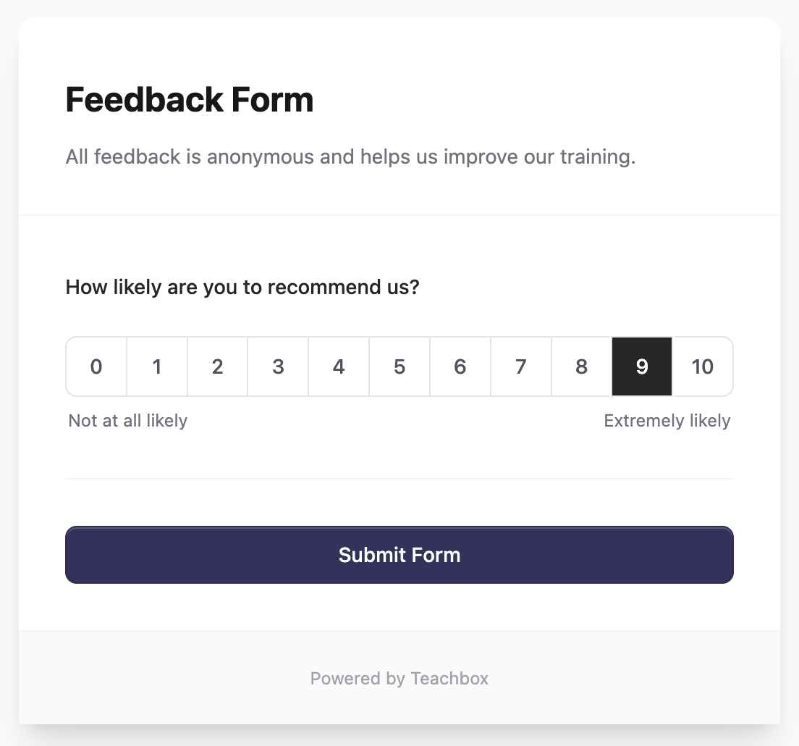Click the "Not at all likely" label
This screenshot has height=746, width=799.
tap(128, 421)
